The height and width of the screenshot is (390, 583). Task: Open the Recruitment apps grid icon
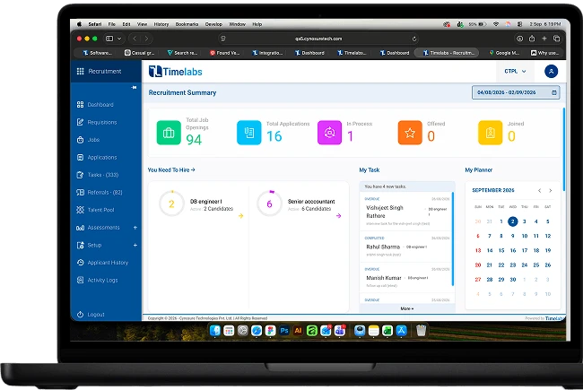point(80,72)
